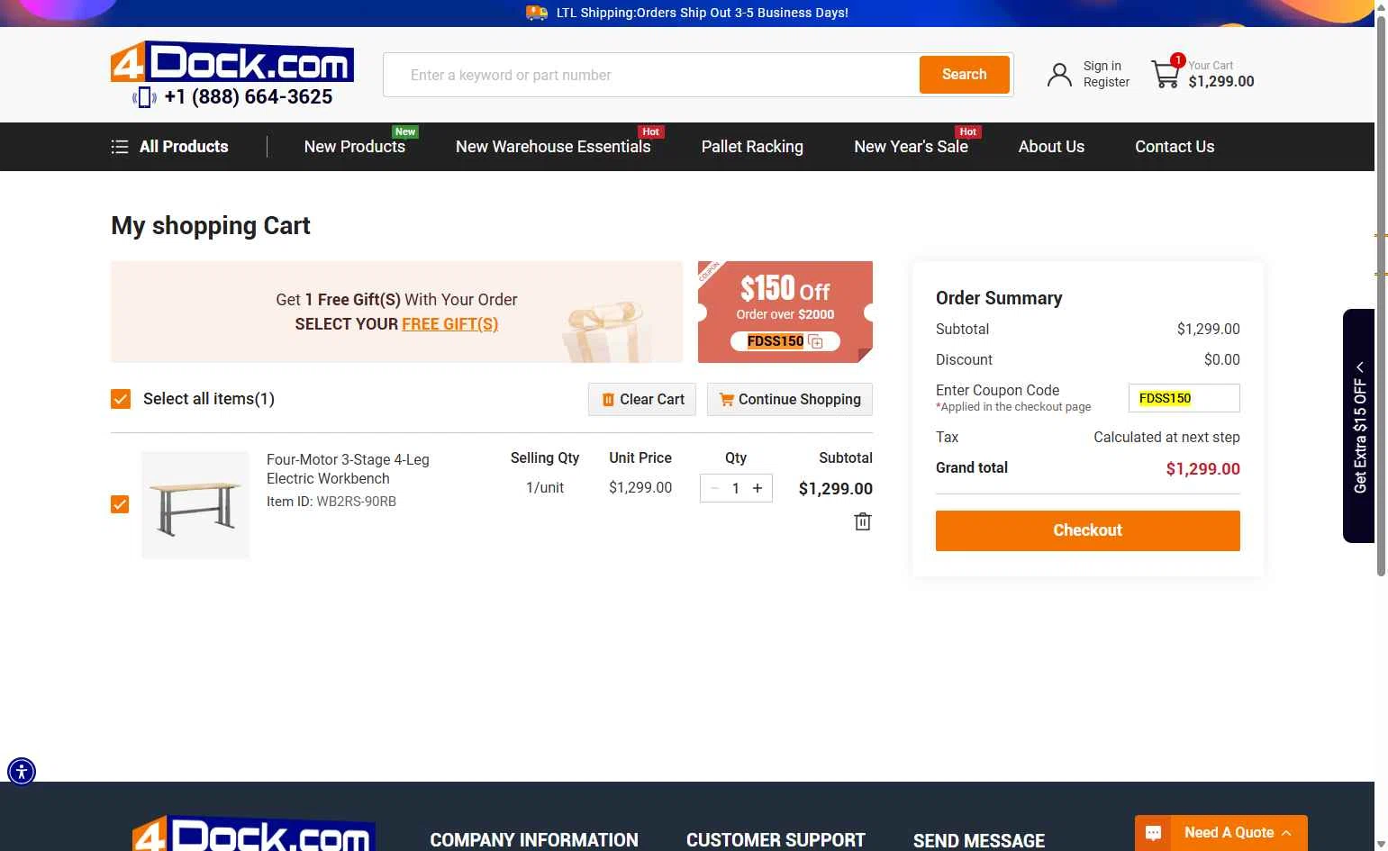Open the FREE GIFT(S) link

tap(449, 324)
